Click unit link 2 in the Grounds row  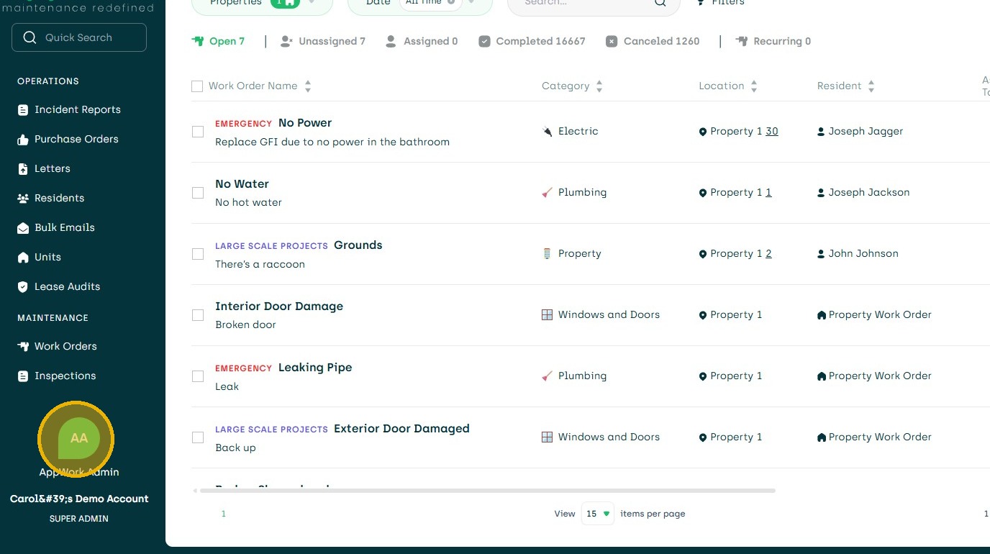click(x=768, y=254)
